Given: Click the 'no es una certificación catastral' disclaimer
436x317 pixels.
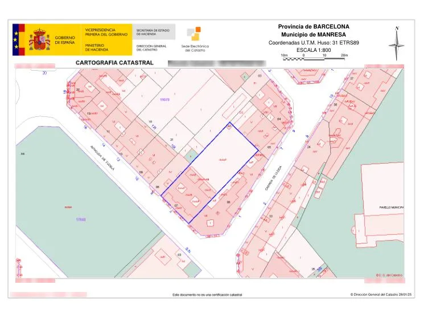Looking at the screenshot, I should pos(207,295).
